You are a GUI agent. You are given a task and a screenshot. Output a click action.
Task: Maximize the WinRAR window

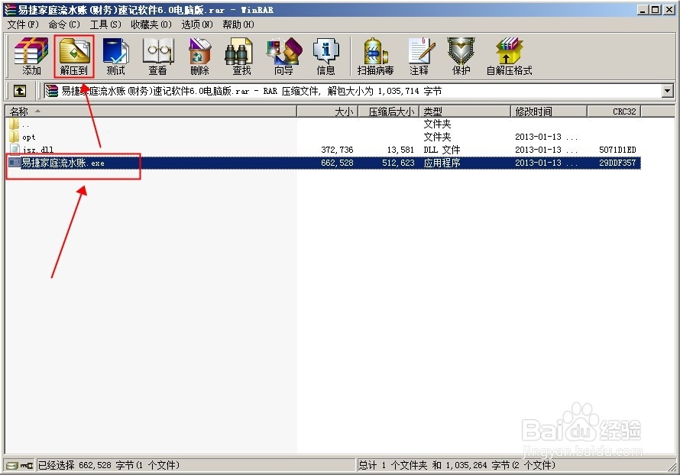coord(656,9)
